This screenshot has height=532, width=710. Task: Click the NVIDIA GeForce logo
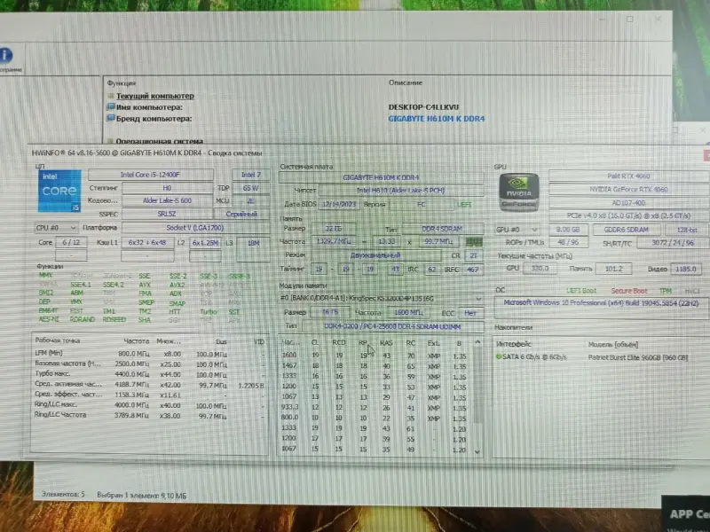click(x=519, y=192)
